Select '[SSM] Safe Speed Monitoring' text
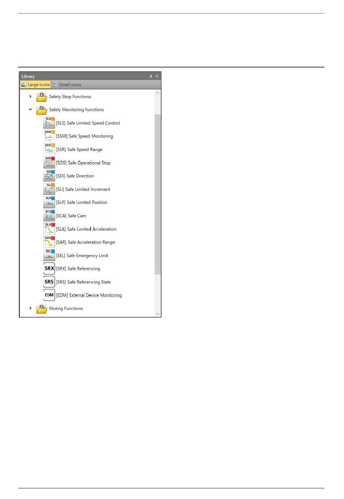The height and width of the screenshot is (499, 344). click(x=84, y=136)
